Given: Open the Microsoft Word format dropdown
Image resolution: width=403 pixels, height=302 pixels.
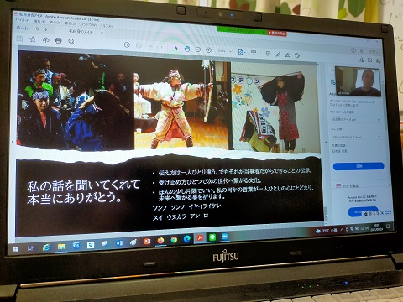Looking at the screenshot, I should coord(356,137).
